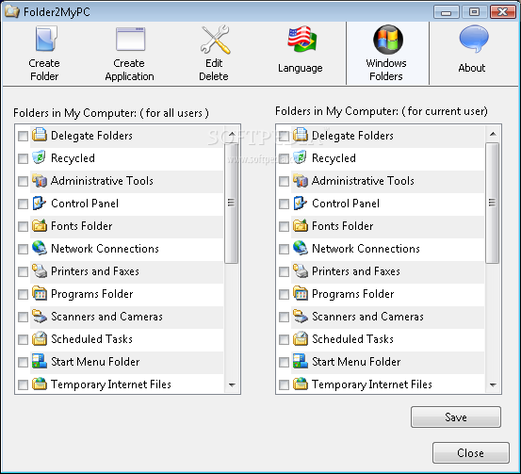Minimize the Folder2MyPC window
This screenshot has width=521, height=474.
447,12
